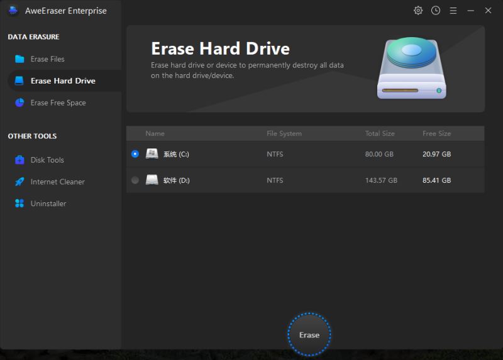Click the File System column header
The height and width of the screenshot is (360, 503).
click(x=284, y=133)
